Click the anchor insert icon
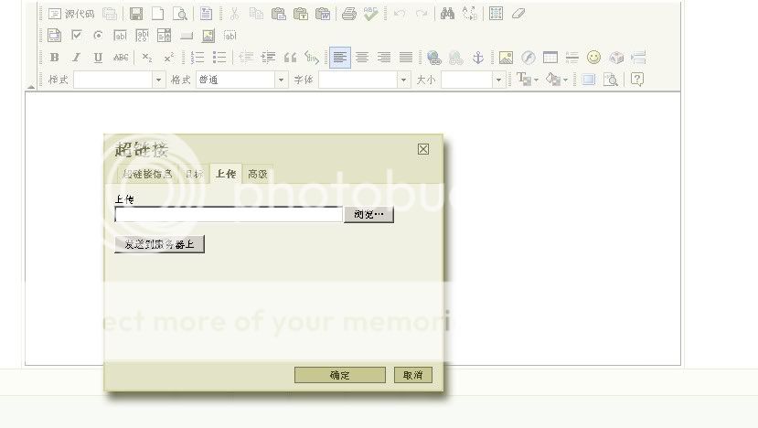The width and height of the screenshot is (758, 428). pyautogui.click(x=477, y=58)
